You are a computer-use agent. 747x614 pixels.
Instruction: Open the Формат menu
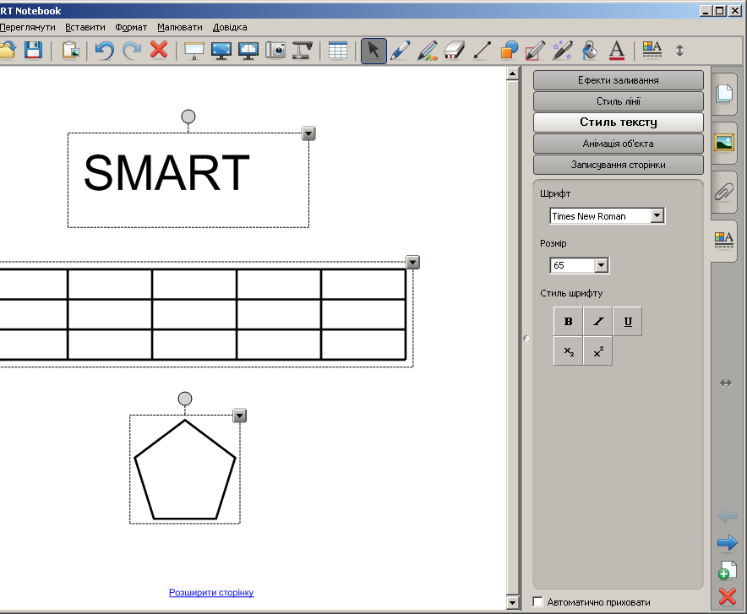point(131,27)
